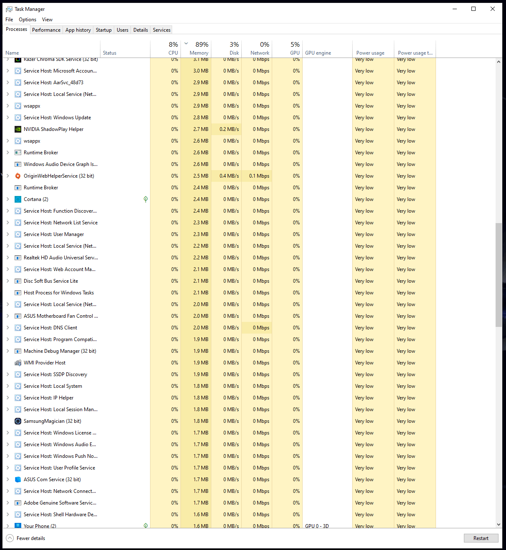Sort by the GPU engine column header
Image resolution: width=506 pixels, height=550 pixels.
pos(327,49)
